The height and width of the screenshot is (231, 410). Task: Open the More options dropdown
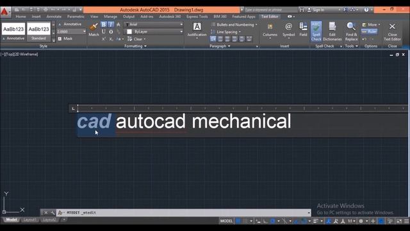tap(372, 24)
